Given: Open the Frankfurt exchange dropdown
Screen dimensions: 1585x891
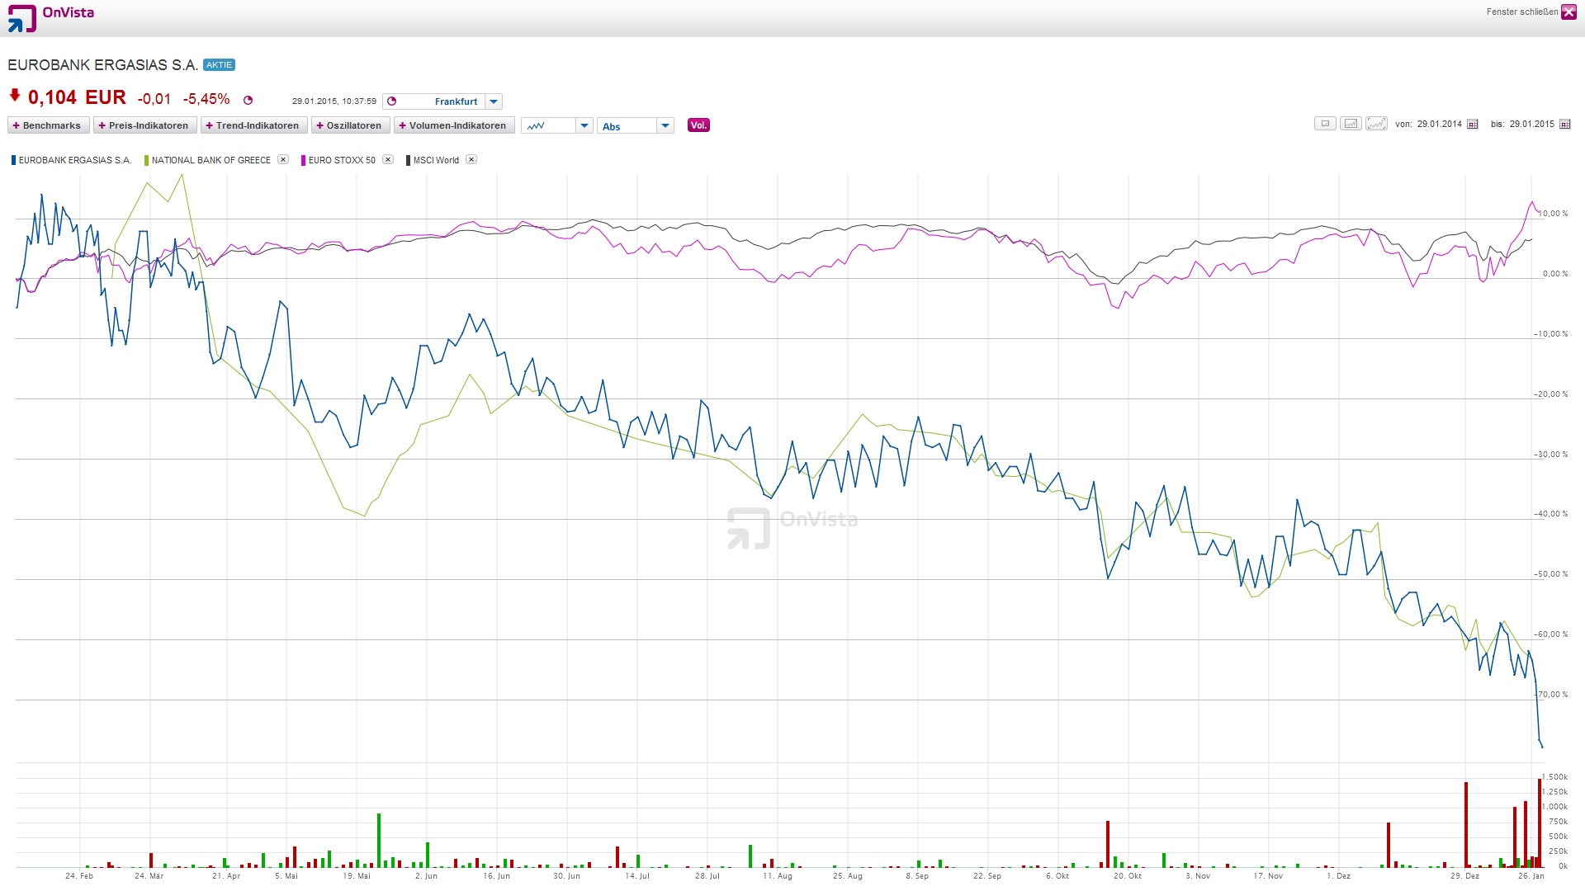Looking at the screenshot, I should [x=494, y=101].
